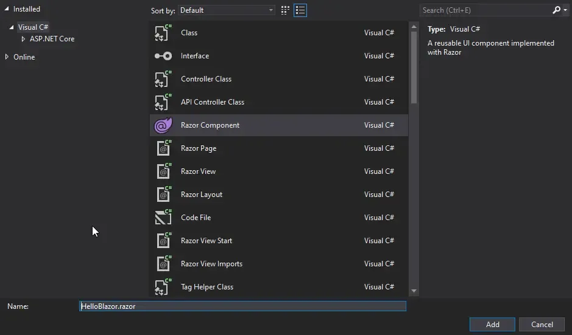Select 'Razor View Start' template name
This screenshot has height=335, width=572.
(x=207, y=241)
